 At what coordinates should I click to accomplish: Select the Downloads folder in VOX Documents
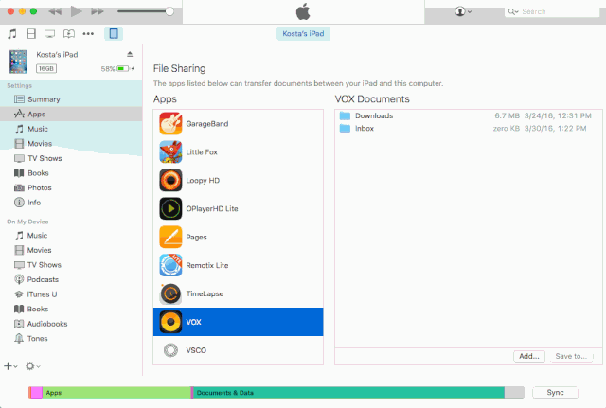click(x=469, y=115)
